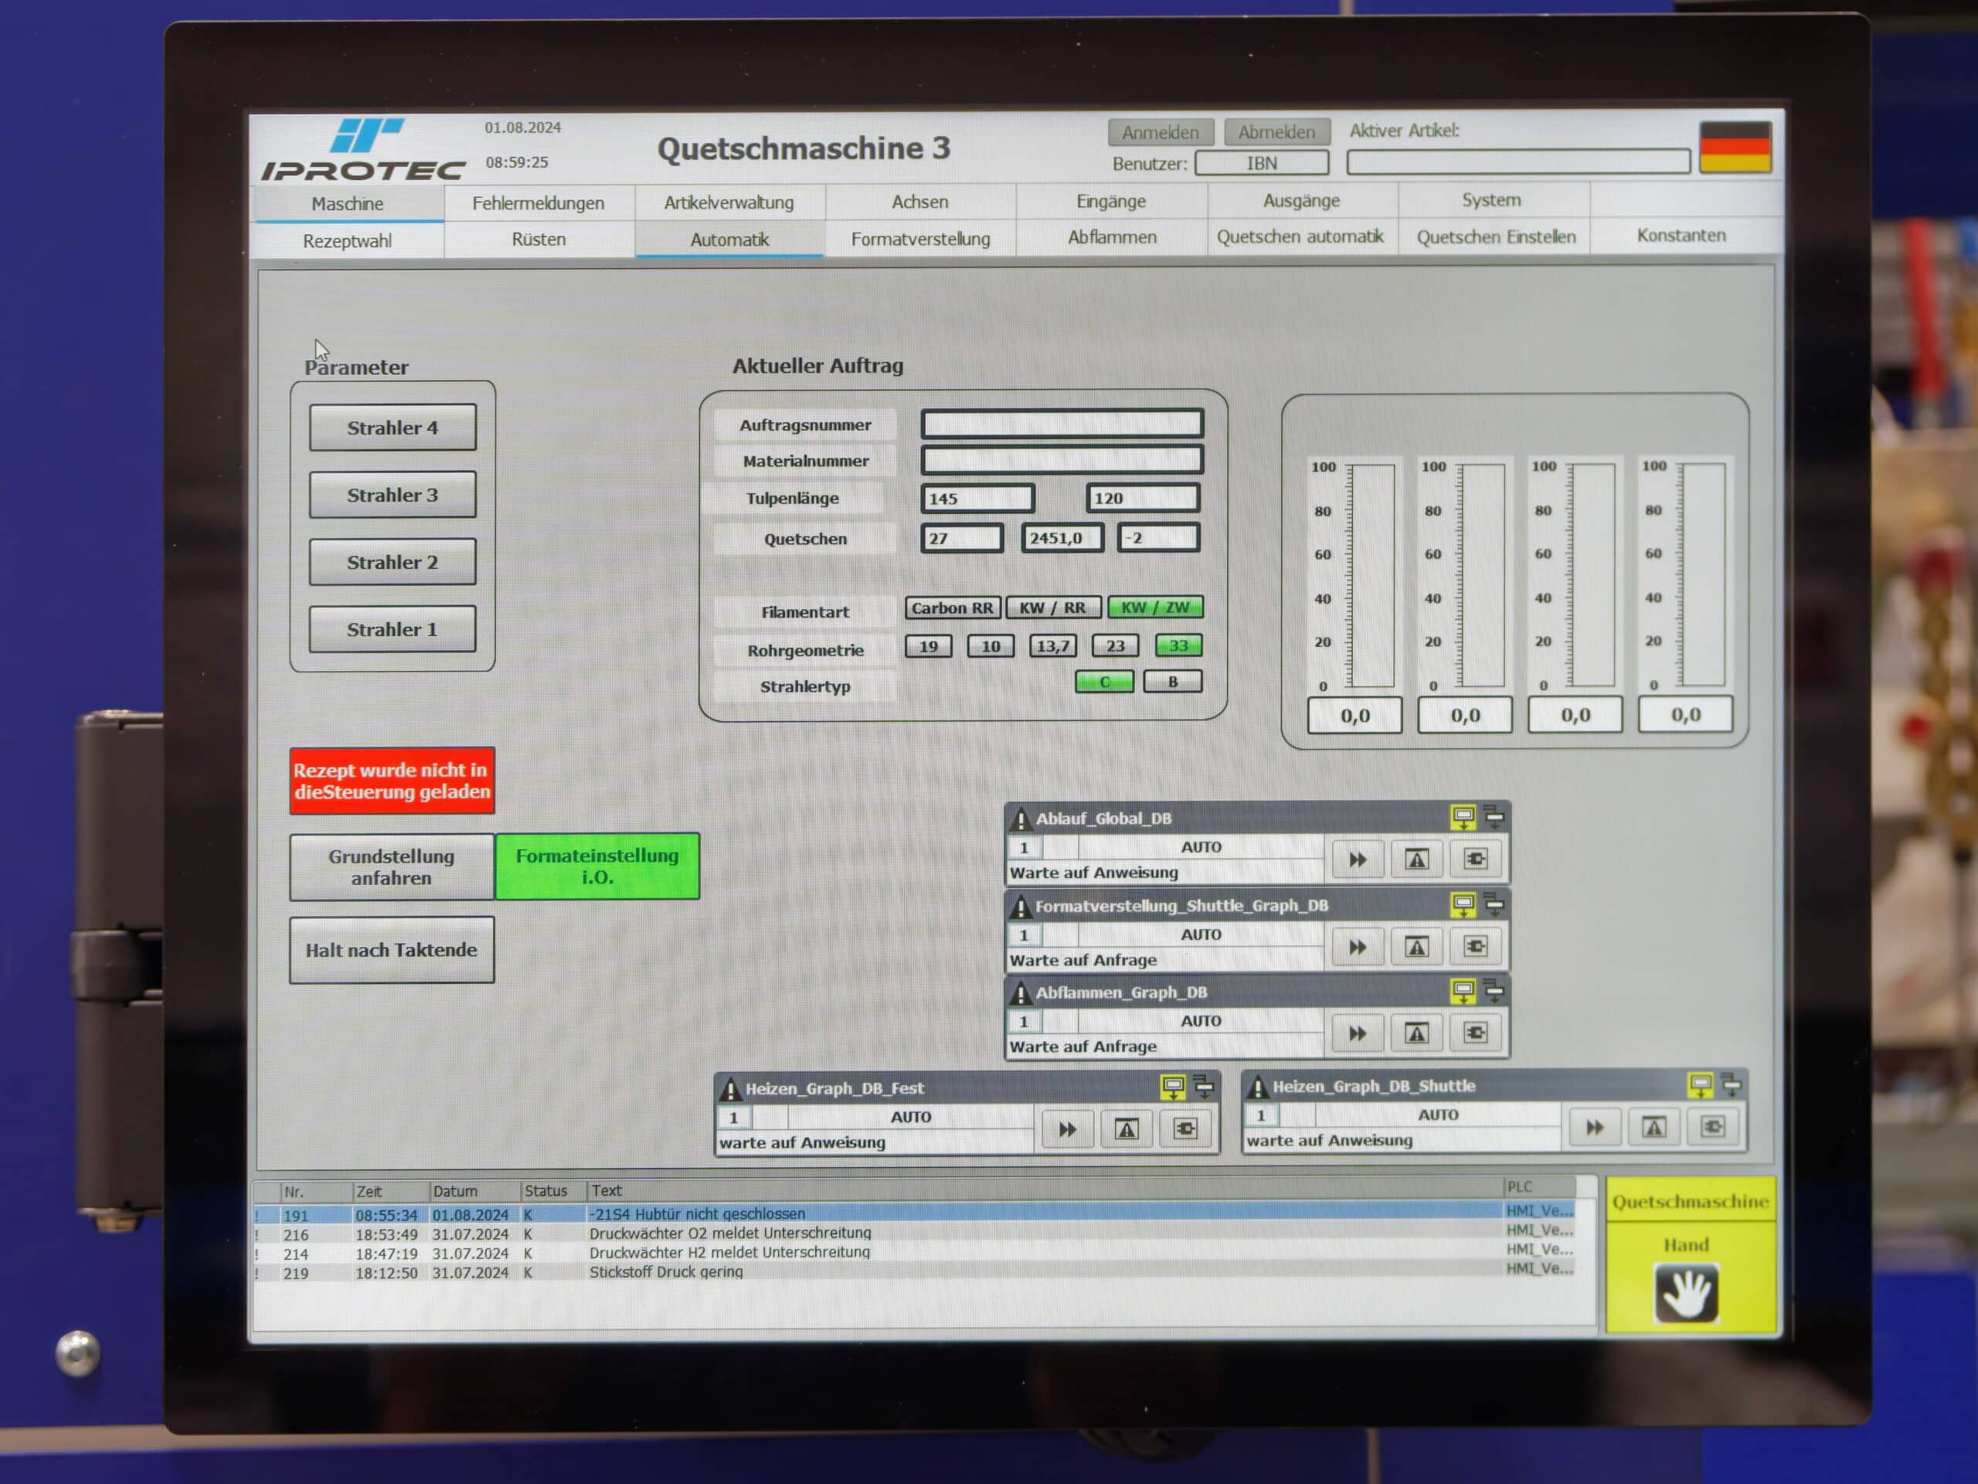The image size is (1978, 1484).
Task: Switch to Formatverstellung sub-tab
Action: click(920, 239)
